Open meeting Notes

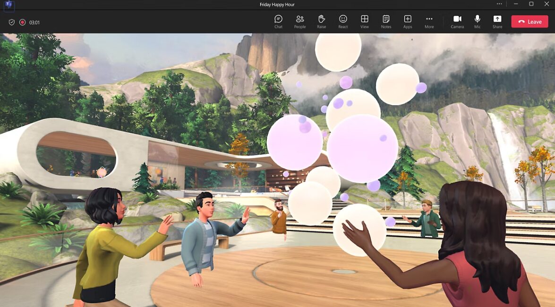tap(386, 22)
